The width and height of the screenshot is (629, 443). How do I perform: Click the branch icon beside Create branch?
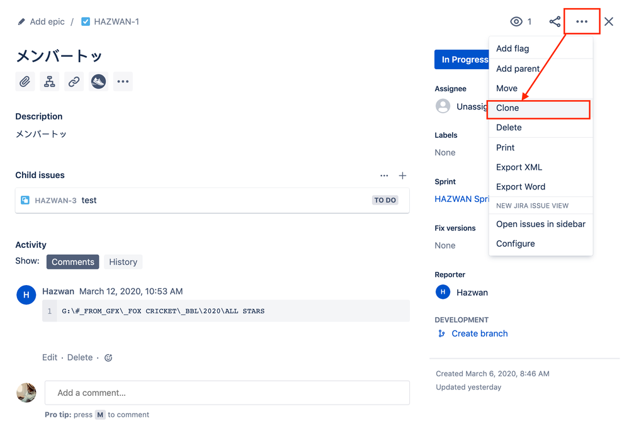pyautogui.click(x=441, y=334)
